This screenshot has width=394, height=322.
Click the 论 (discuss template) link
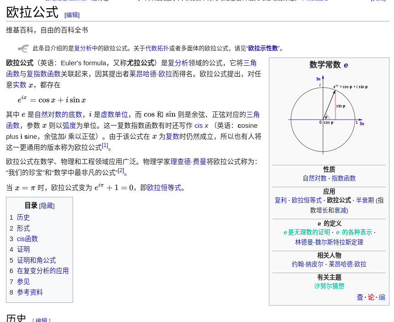(371, 297)
